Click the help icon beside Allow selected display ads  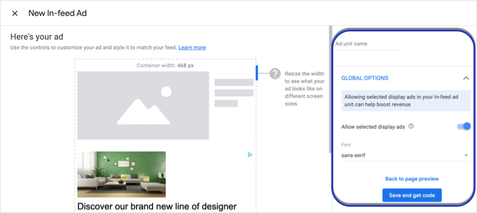coord(411,127)
